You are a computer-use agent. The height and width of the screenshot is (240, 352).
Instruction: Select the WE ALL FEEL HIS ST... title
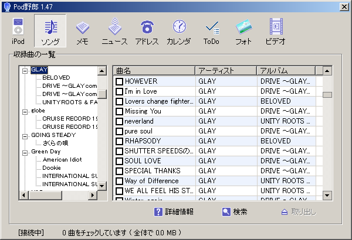pos(159,191)
